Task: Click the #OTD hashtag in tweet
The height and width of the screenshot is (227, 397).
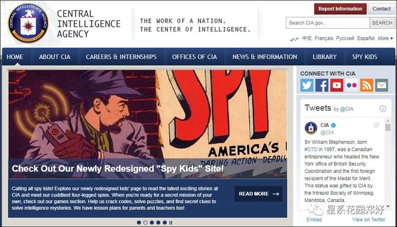Action: coord(311,150)
